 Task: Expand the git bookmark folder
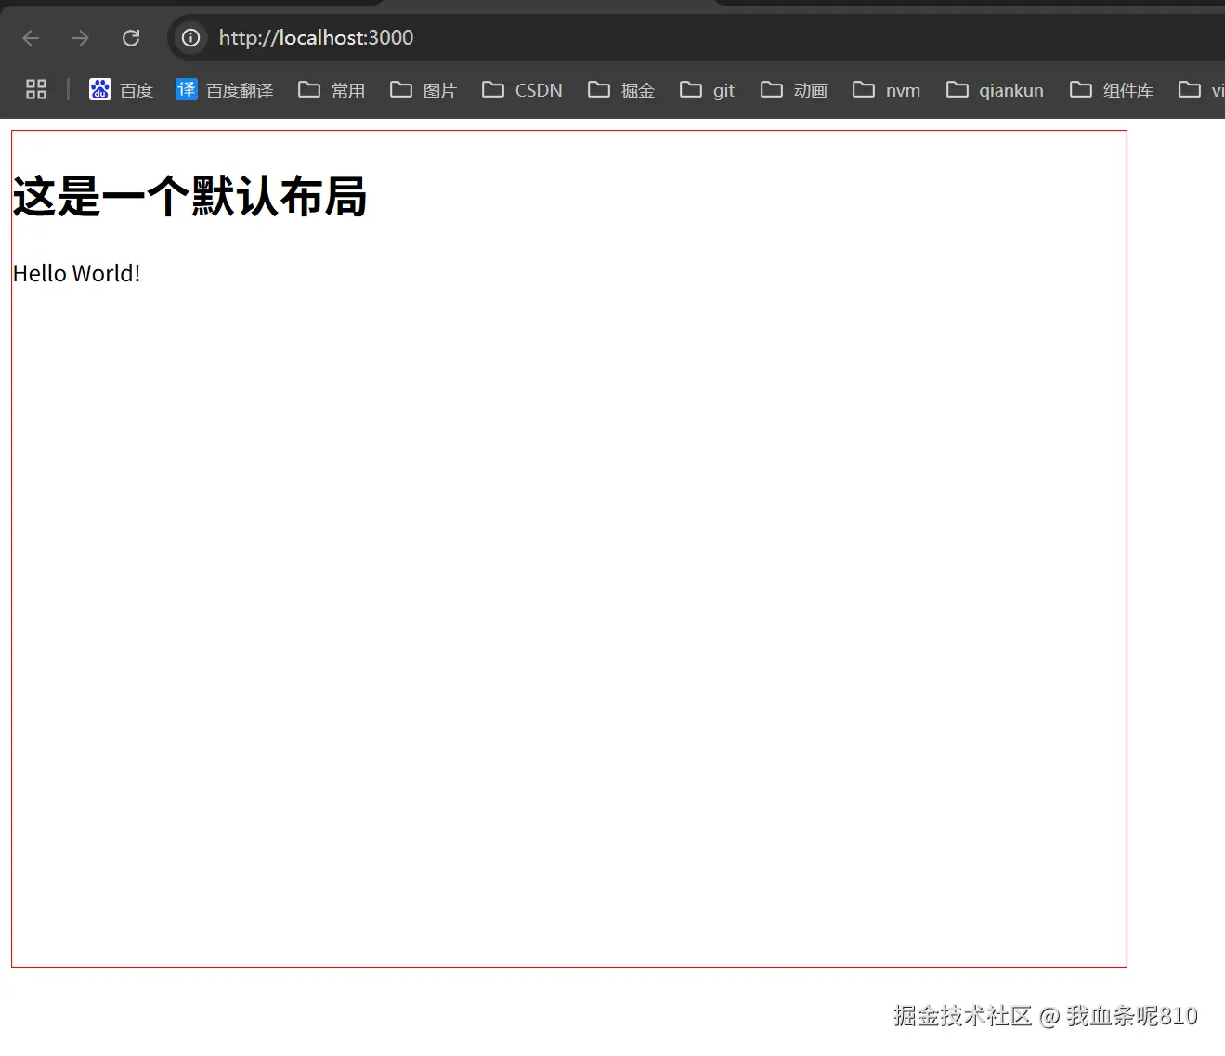coord(708,90)
